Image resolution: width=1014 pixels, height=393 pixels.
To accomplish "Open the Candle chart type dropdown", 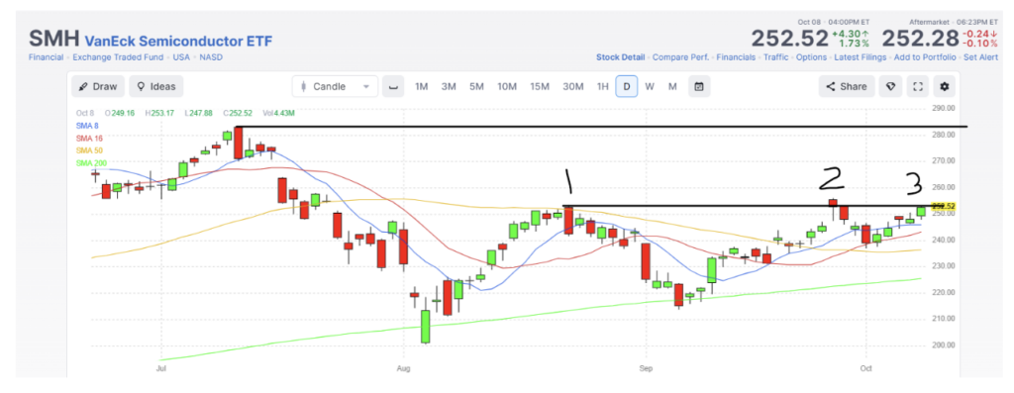I will pos(335,86).
